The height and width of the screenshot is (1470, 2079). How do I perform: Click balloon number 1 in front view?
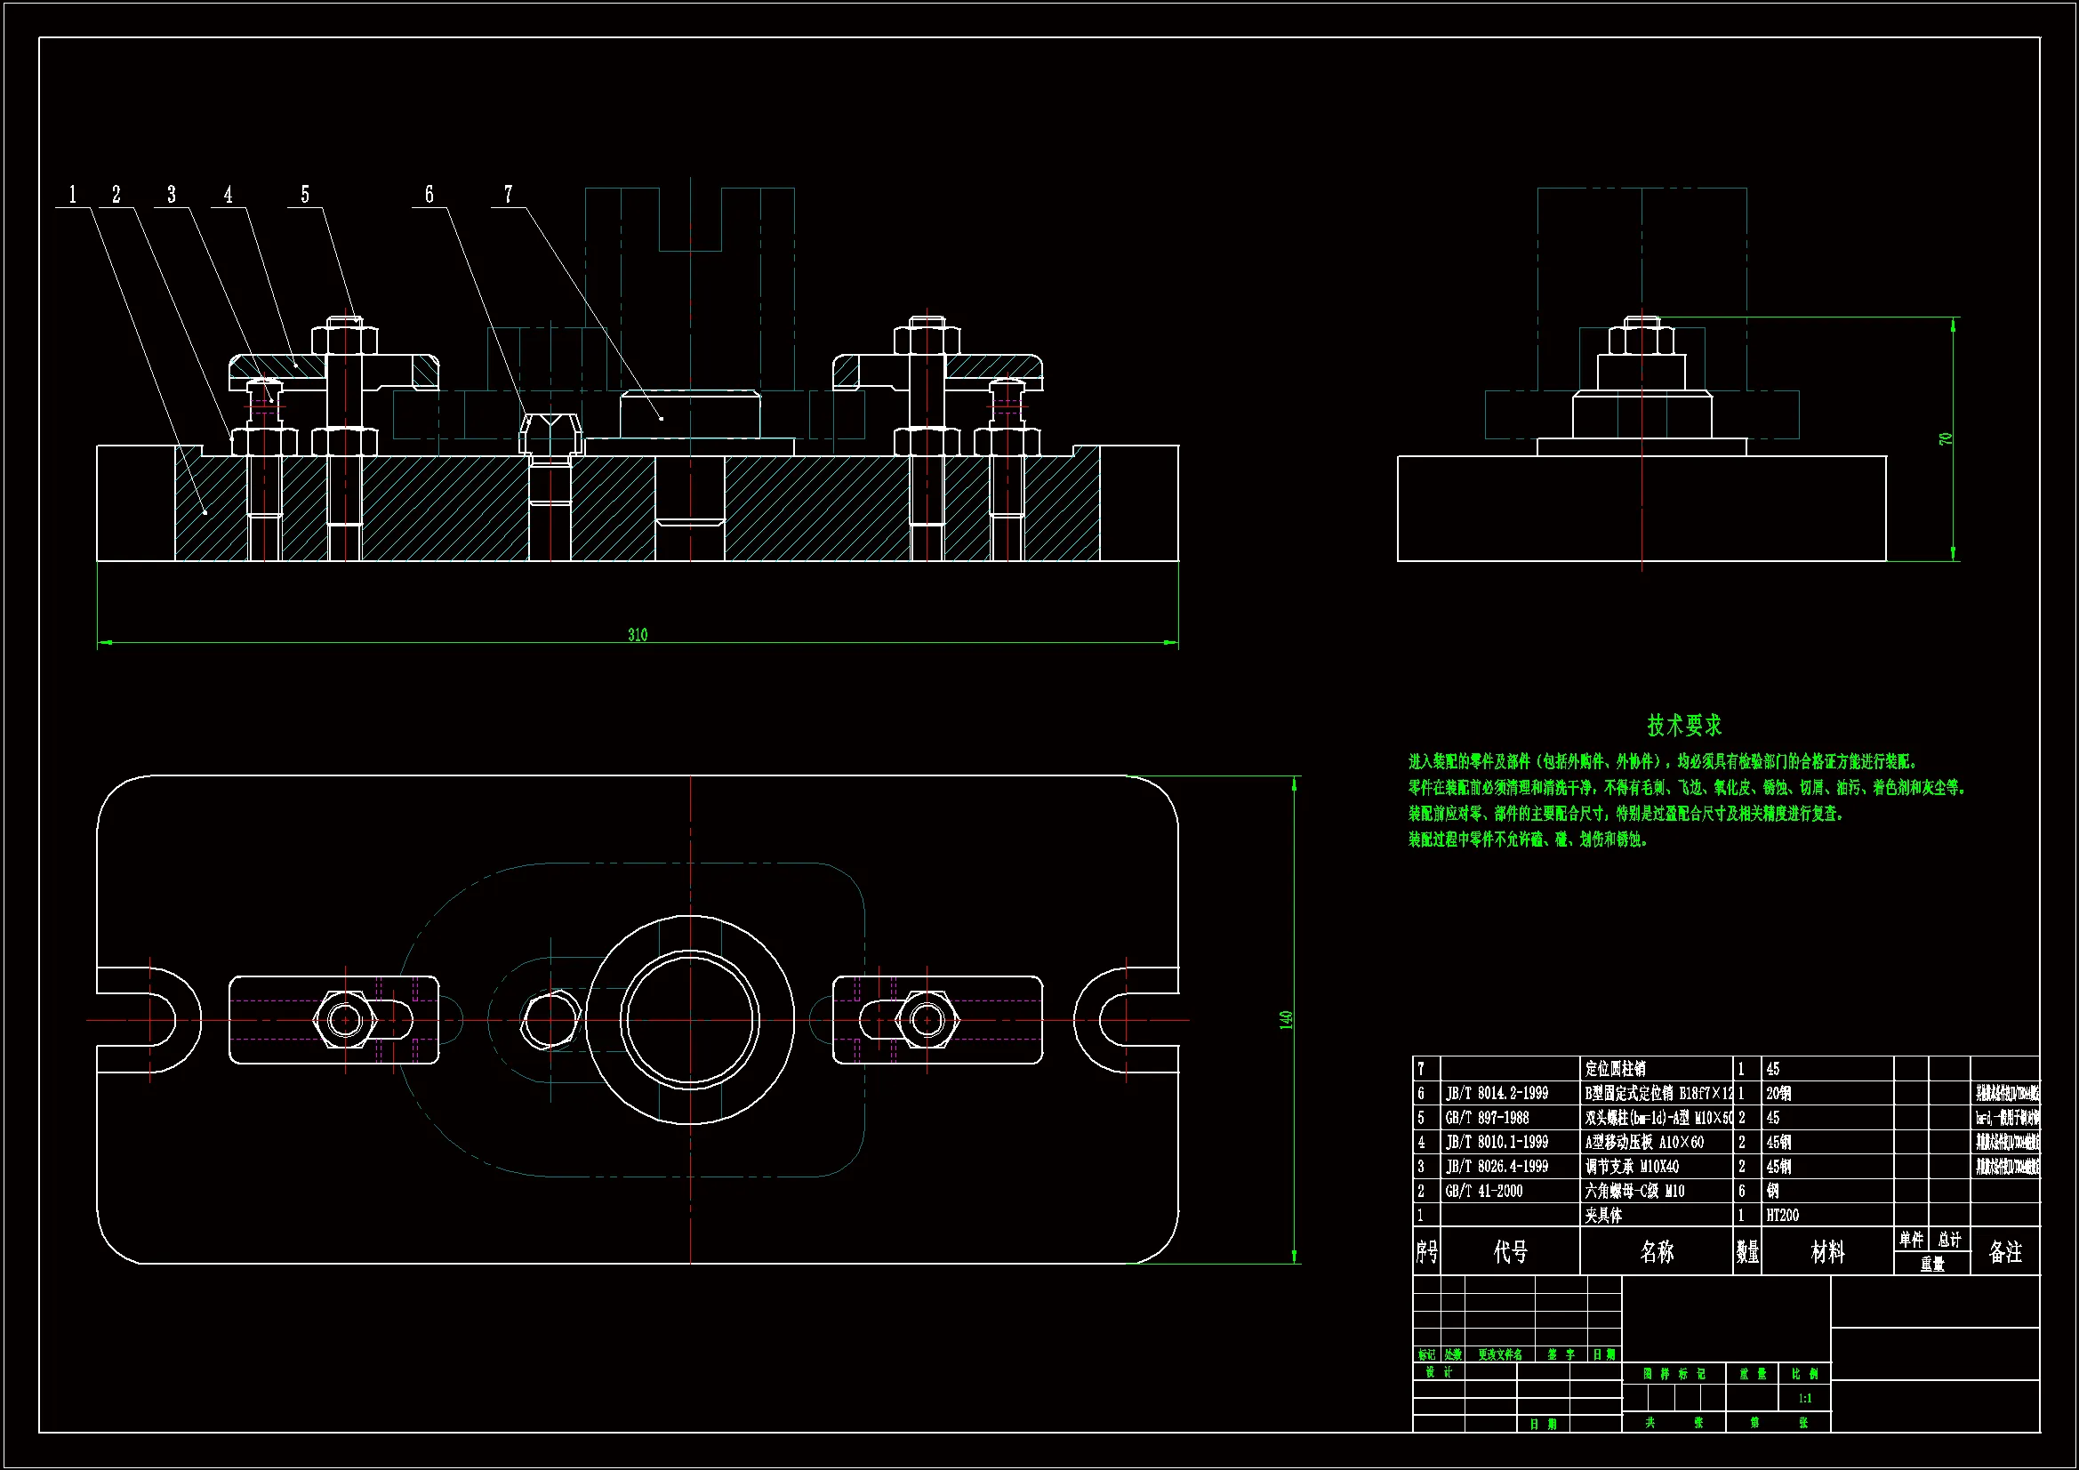72,194
